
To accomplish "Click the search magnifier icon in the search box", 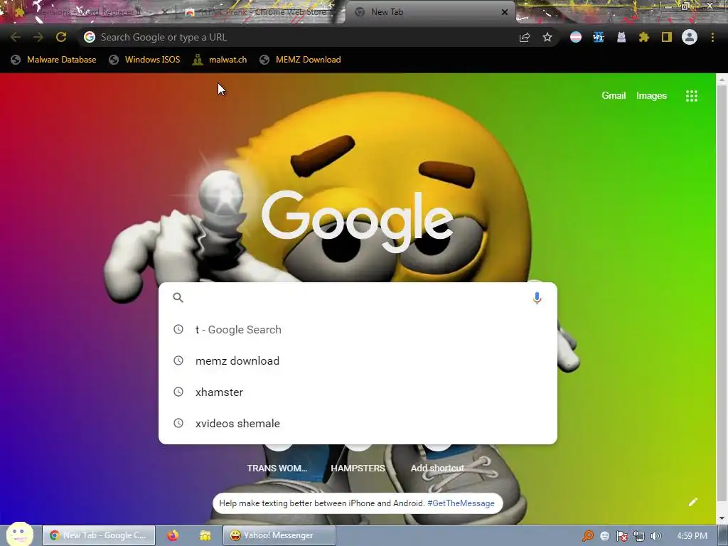I will pos(178,298).
